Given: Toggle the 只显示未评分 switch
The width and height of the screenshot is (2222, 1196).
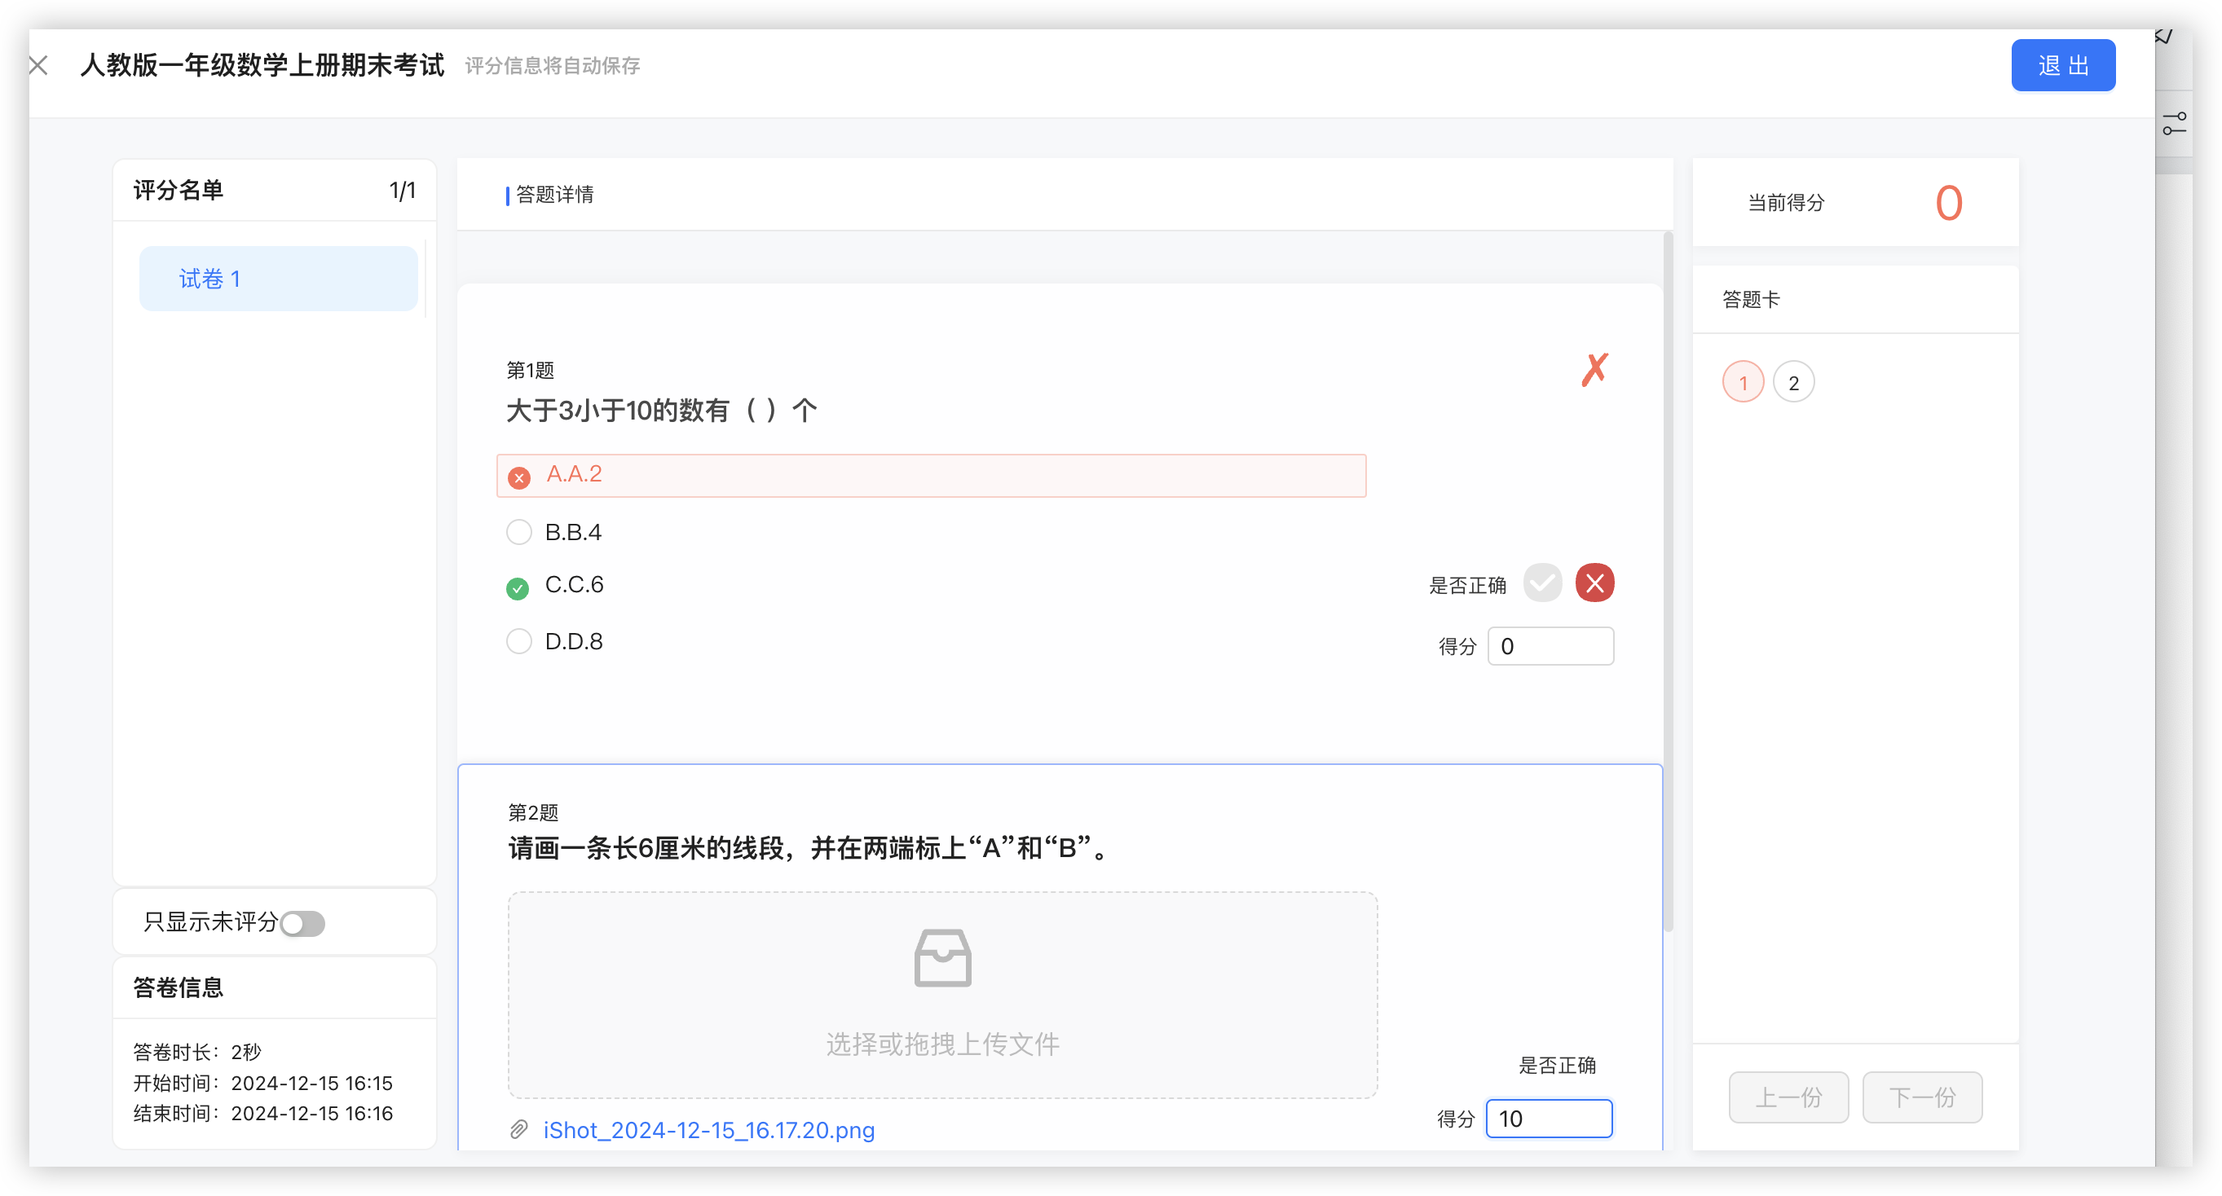Looking at the screenshot, I should coord(302,924).
